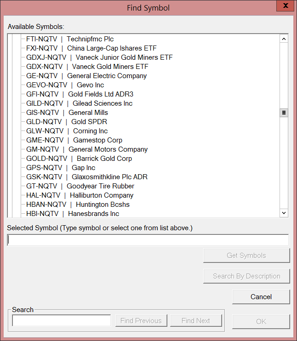The image size is (297, 341).
Task: Focus the Selected Symbol text field
Action: (x=148, y=240)
